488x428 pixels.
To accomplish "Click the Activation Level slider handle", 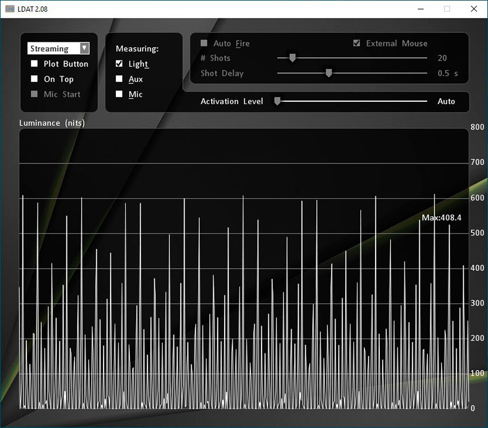I will click(278, 101).
